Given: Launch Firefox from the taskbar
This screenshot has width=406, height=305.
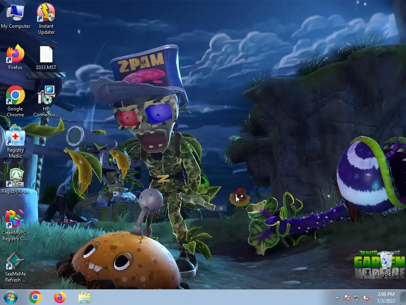Looking at the screenshot, I should pyautogui.click(x=60, y=297).
